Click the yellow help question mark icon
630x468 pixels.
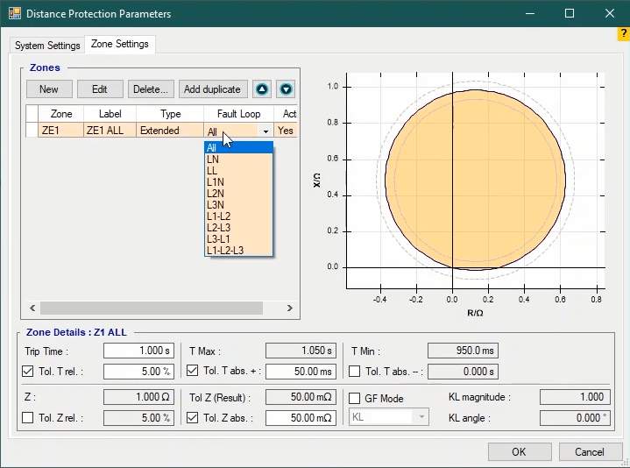[623, 34]
